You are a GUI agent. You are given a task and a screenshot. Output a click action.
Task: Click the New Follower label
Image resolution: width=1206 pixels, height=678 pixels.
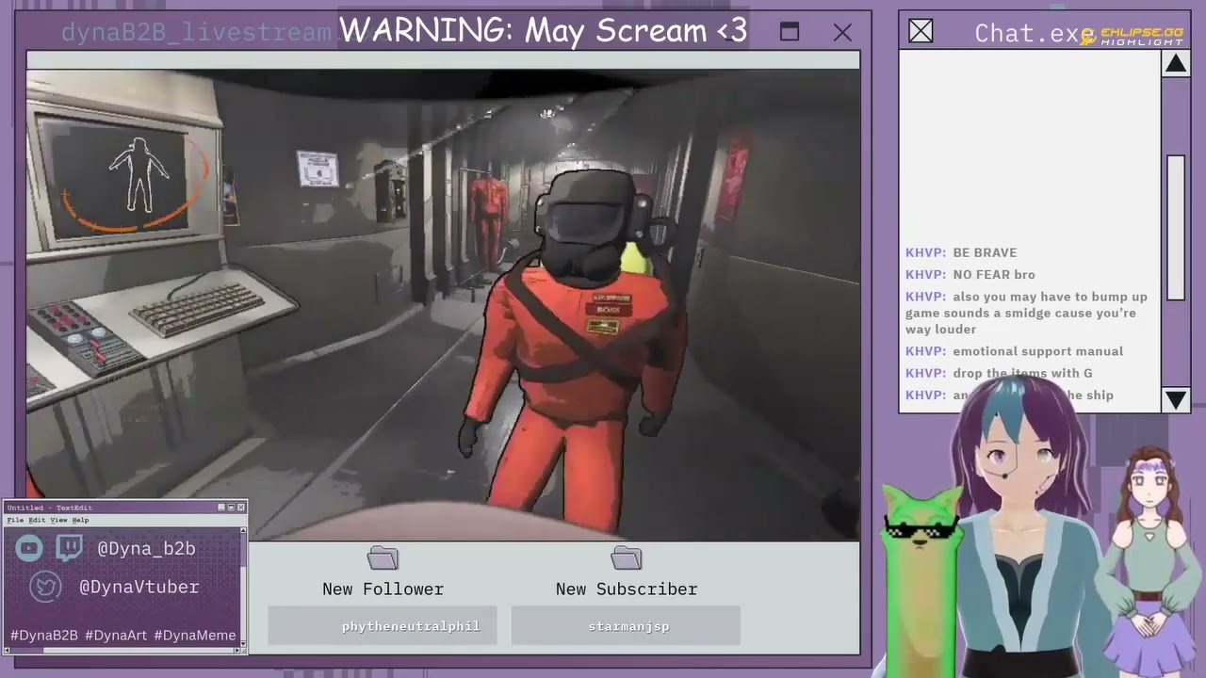click(383, 589)
